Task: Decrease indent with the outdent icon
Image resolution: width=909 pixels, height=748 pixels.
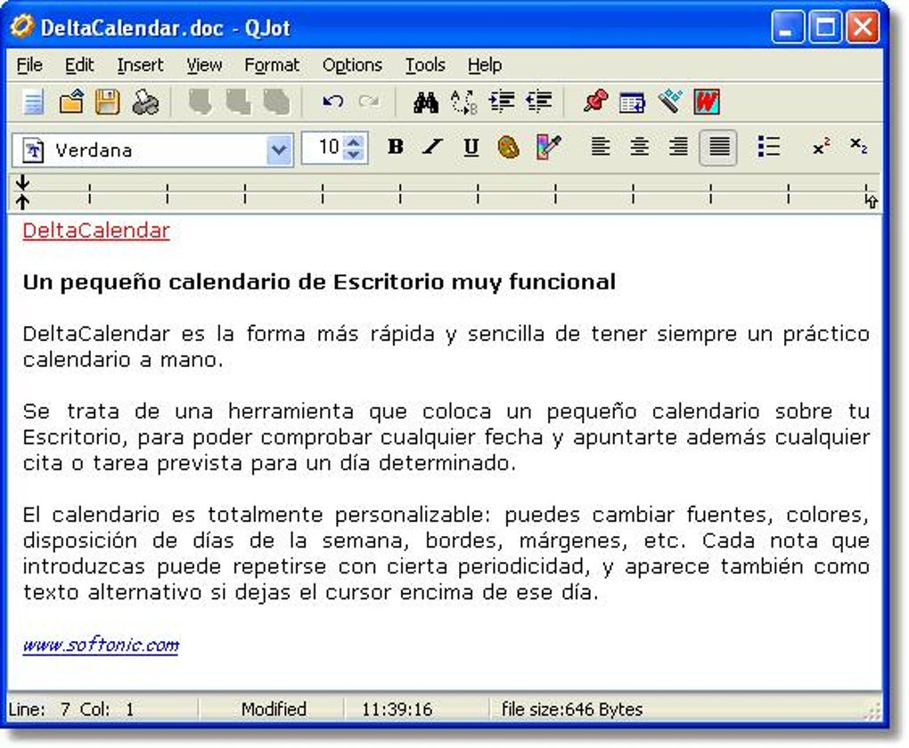Action: (x=539, y=102)
